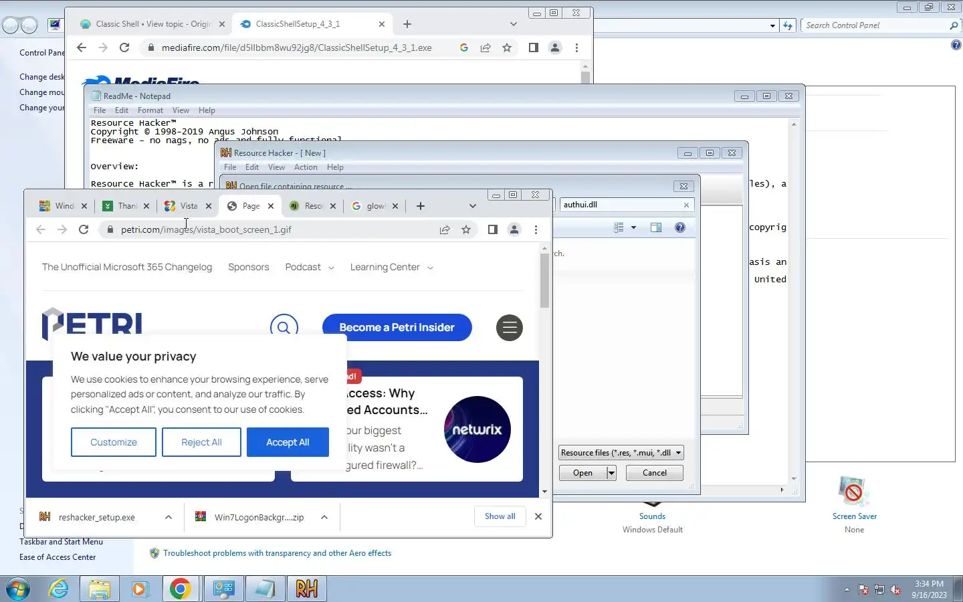The height and width of the screenshot is (602, 963).
Task: Open the Resource Hacker Action menu
Action: [306, 167]
